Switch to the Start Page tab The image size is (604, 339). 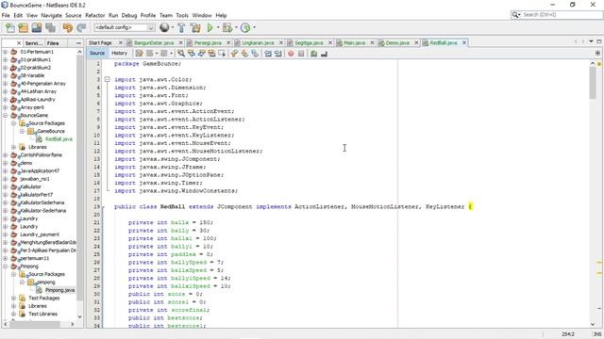(100, 42)
